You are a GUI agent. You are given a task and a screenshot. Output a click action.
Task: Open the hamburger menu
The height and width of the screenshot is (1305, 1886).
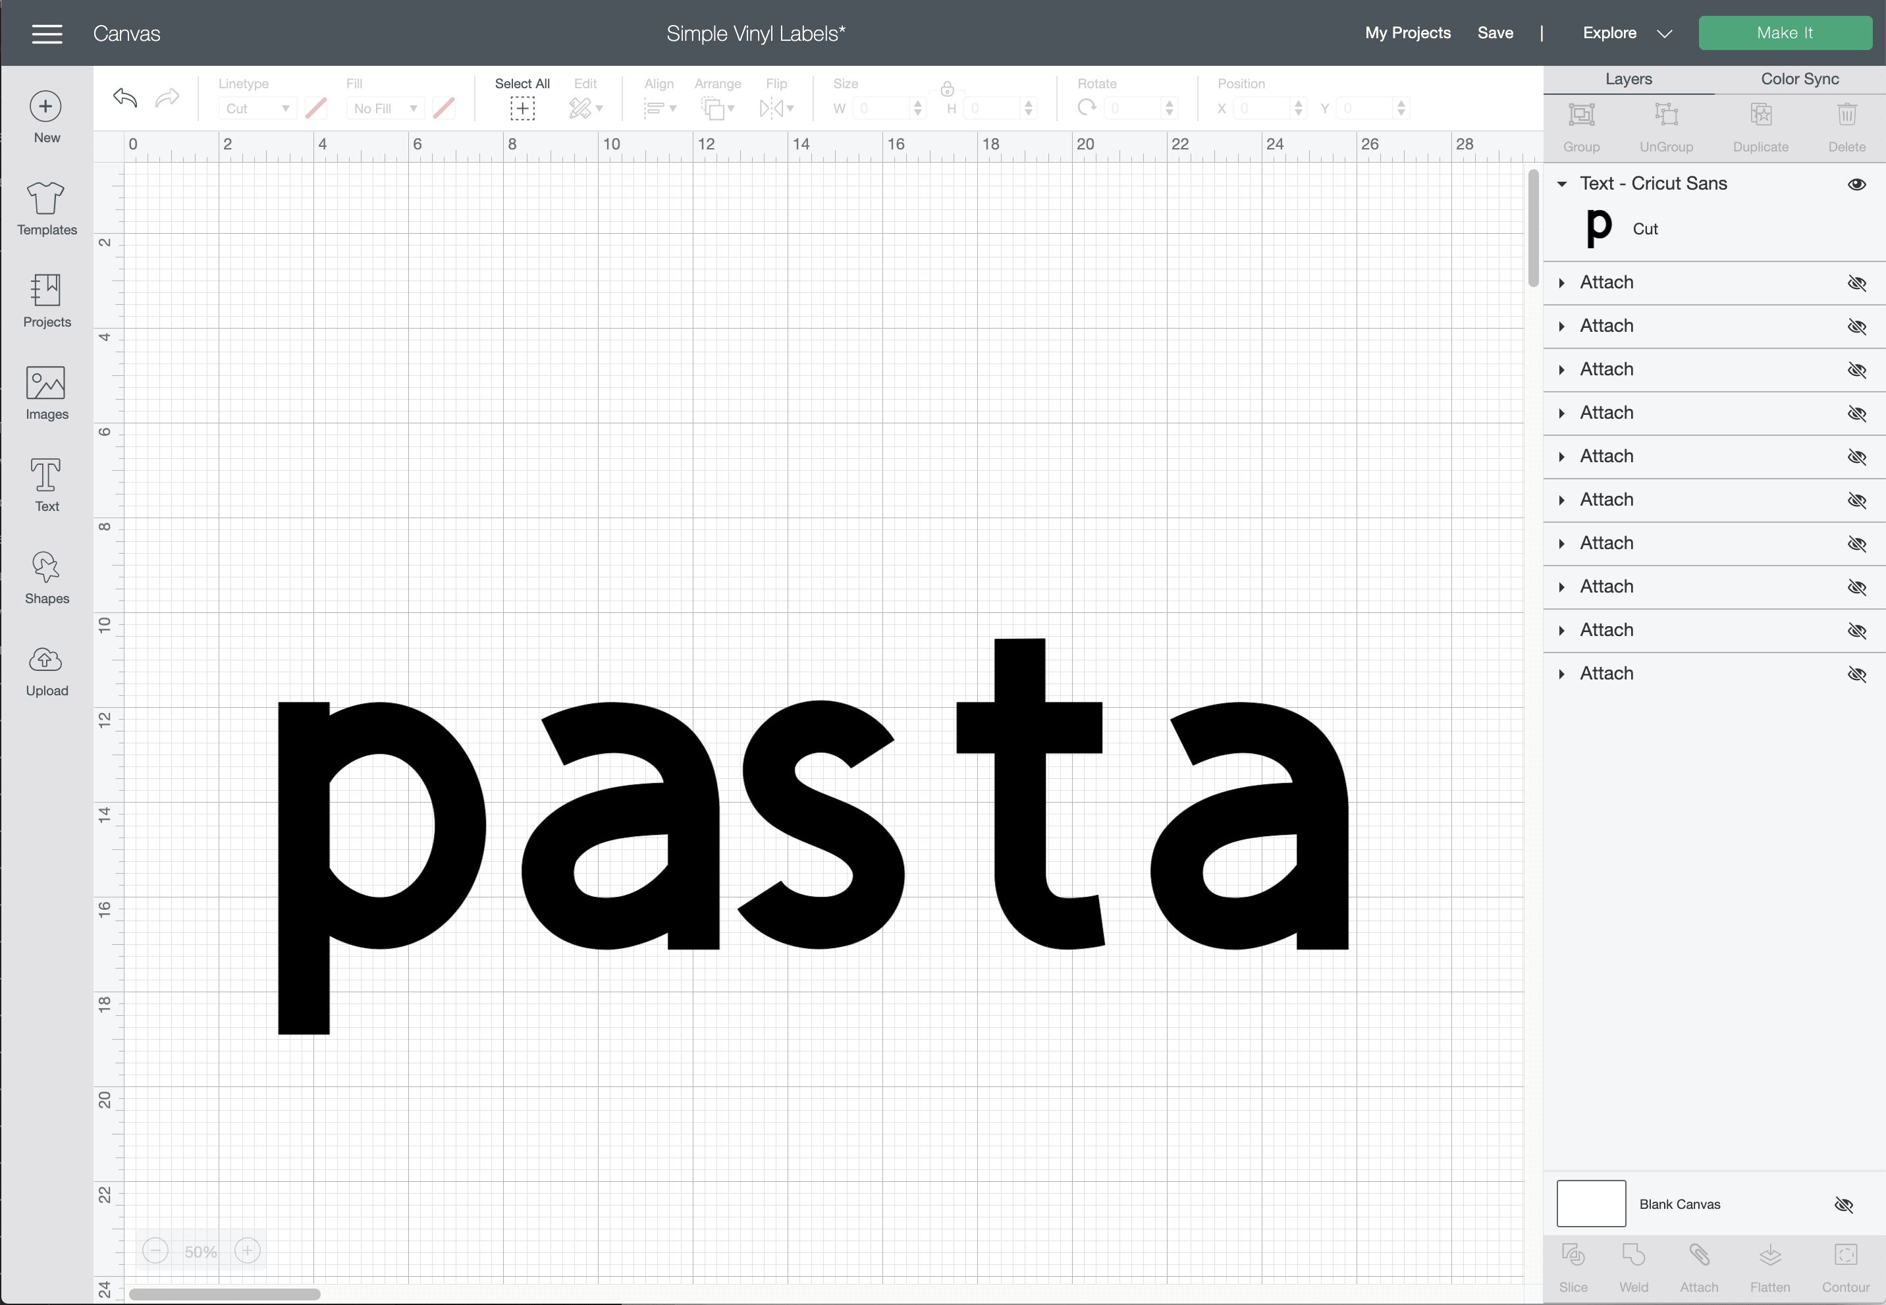click(47, 34)
